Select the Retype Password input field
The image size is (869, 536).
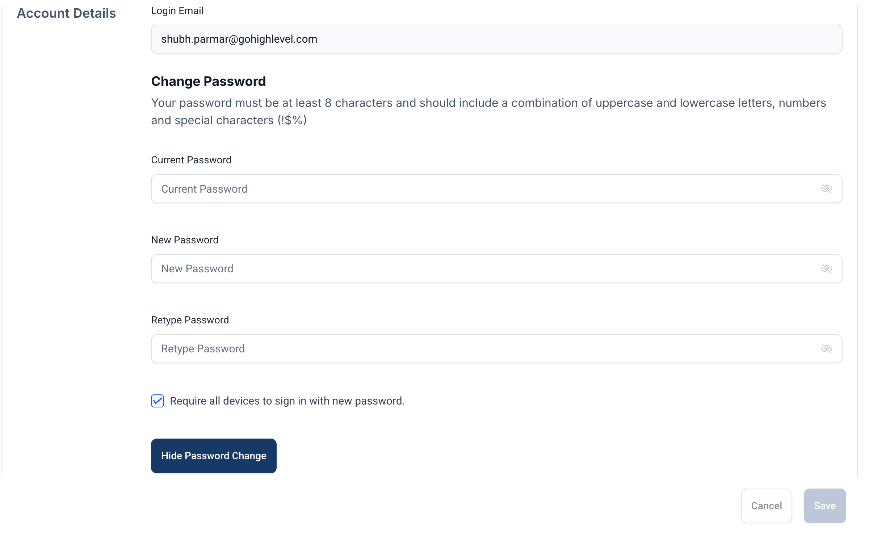(x=497, y=349)
